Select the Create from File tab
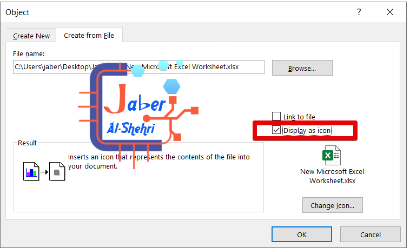Screen dimensions: 410x248 [89, 35]
